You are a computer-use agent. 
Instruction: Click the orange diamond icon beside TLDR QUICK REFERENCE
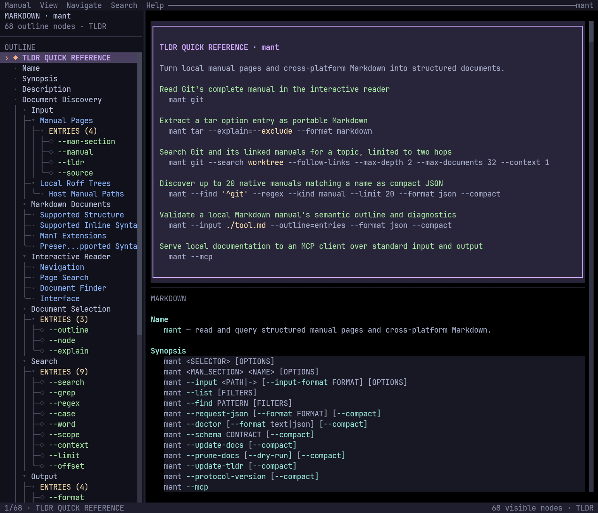pyautogui.click(x=16, y=58)
